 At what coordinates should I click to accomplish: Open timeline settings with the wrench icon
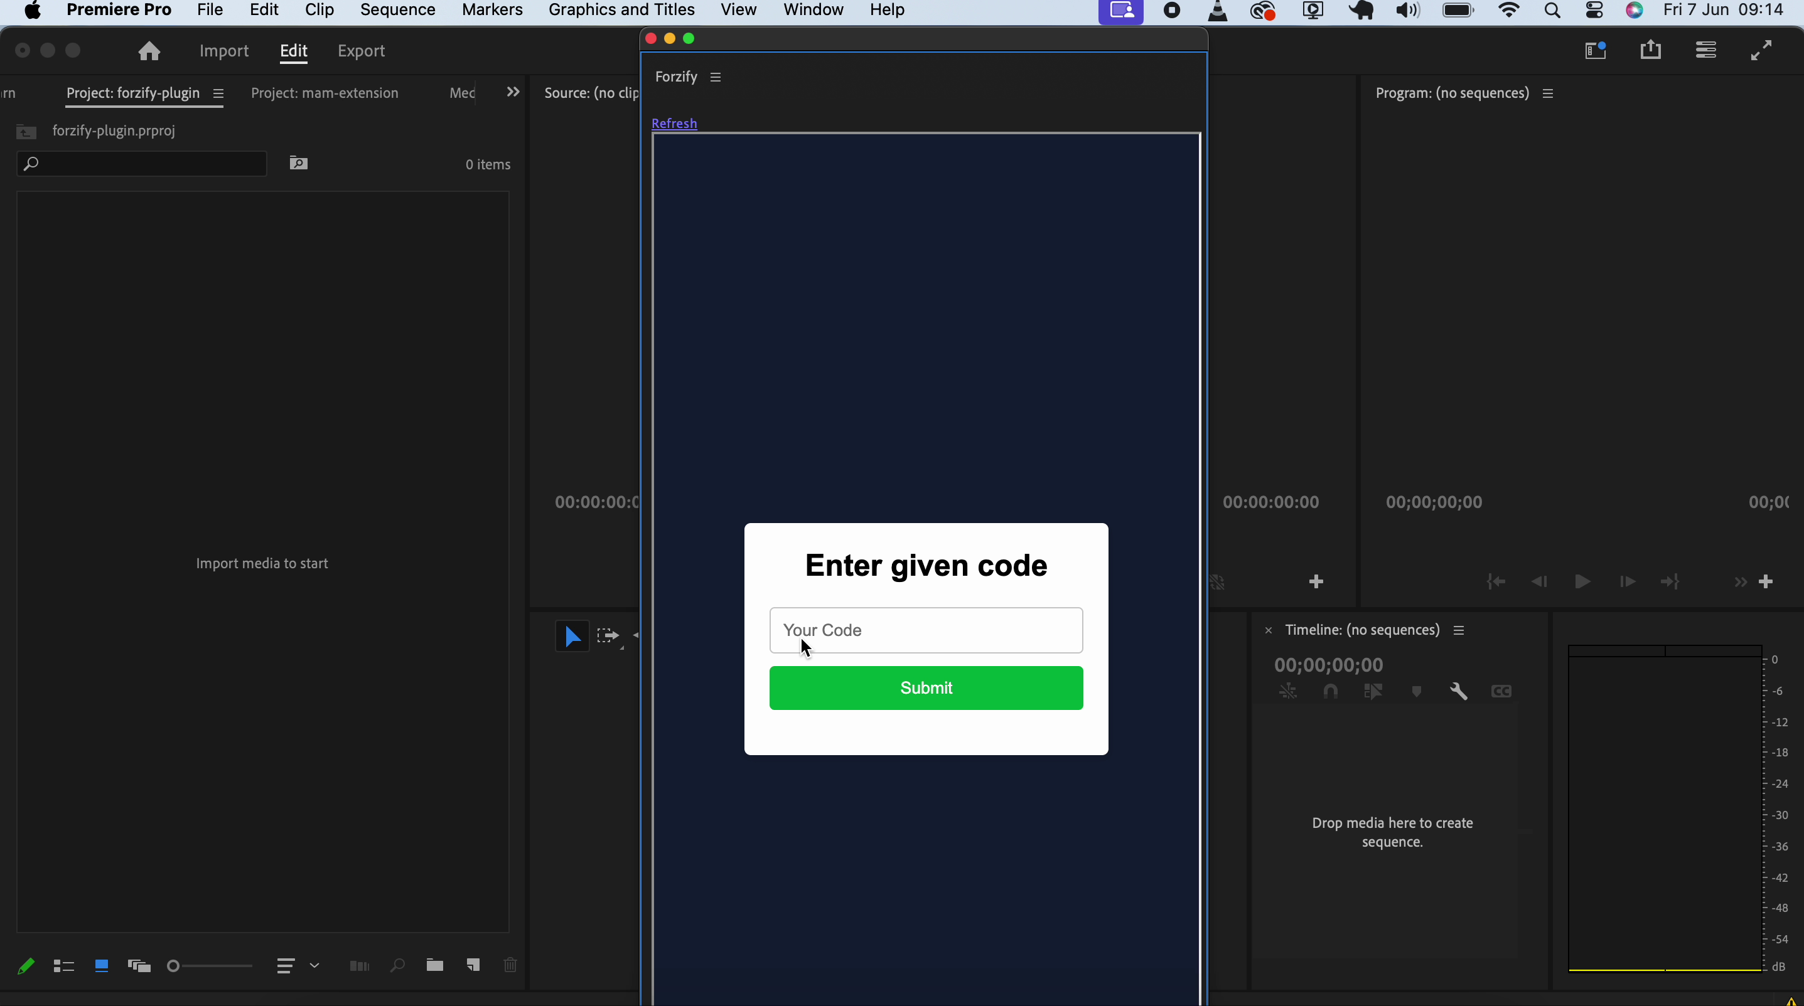[x=1459, y=692]
